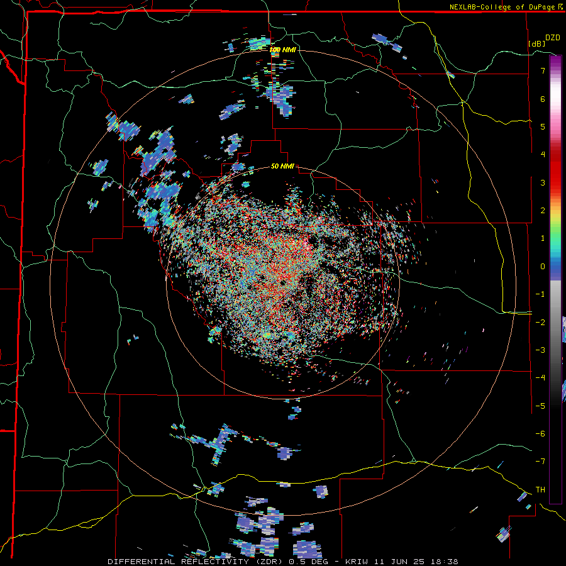The height and width of the screenshot is (566, 566).
Task: Click the -2 value on color scale
Action: [x=540, y=322]
